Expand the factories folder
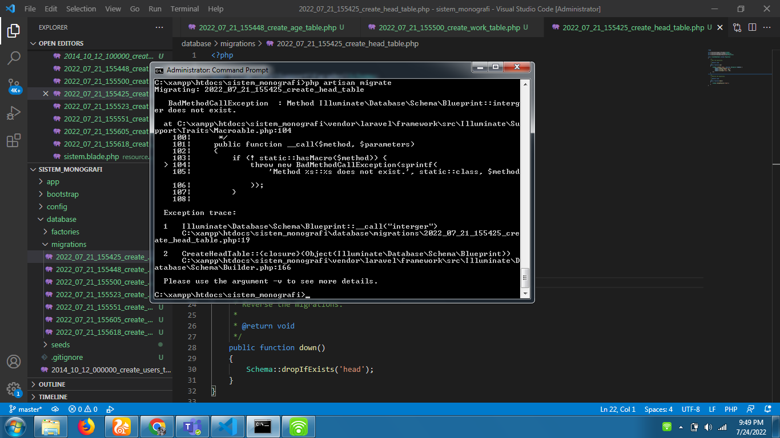Viewport: 780px width, 438px height. pos(65,232)
